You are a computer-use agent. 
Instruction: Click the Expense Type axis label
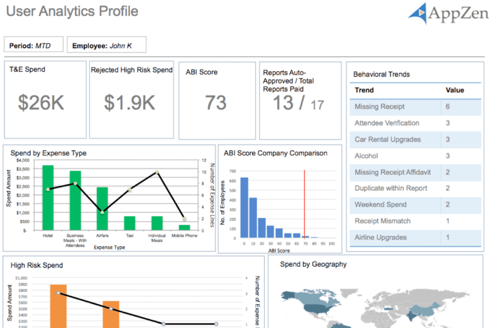[x=110, y=247]
